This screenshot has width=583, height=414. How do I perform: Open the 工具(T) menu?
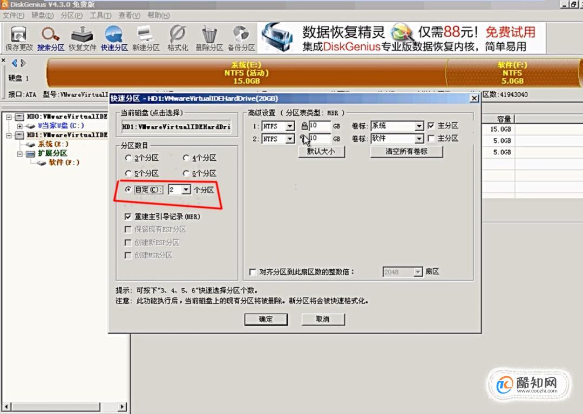coord(101,16)
